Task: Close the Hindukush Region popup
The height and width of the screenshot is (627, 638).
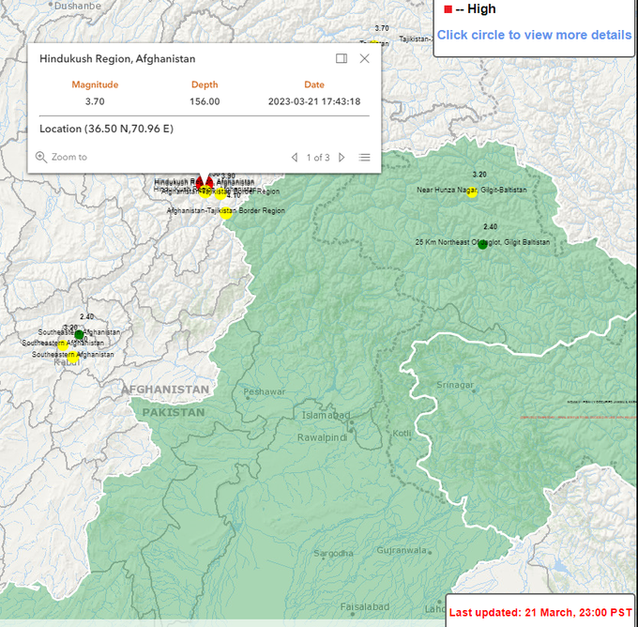Action: pyautogui.click(x=365, y=58)
